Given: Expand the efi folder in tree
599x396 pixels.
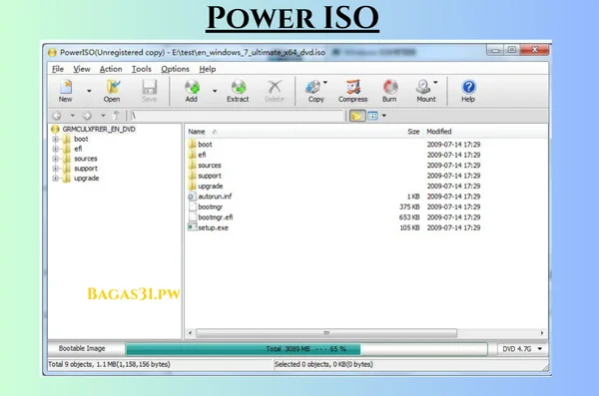Looking at the screenshot, I should (x=55, y=149).
